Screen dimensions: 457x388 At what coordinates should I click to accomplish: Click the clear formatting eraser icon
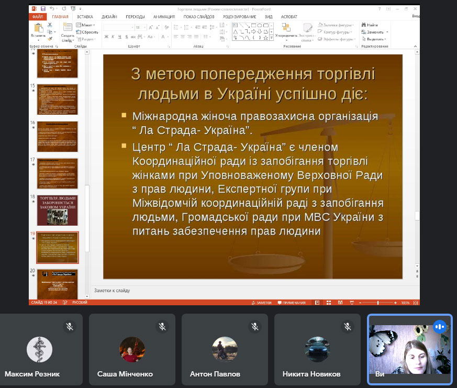click(166, 27)
